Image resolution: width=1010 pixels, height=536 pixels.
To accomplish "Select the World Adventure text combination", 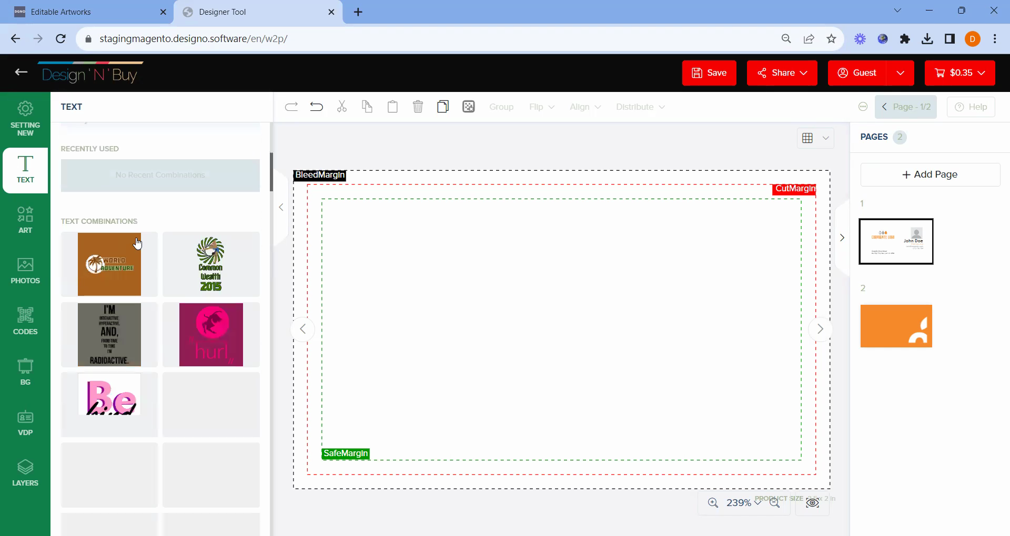I will click(x=109, y=264).
